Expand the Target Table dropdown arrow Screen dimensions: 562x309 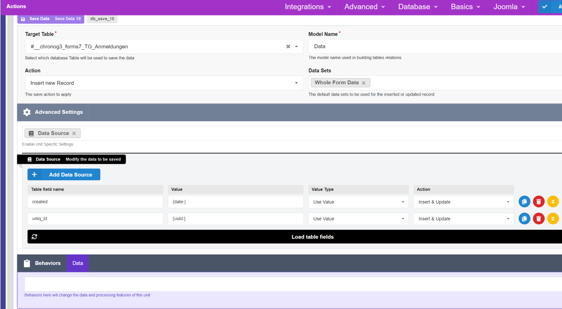point(296,47)
